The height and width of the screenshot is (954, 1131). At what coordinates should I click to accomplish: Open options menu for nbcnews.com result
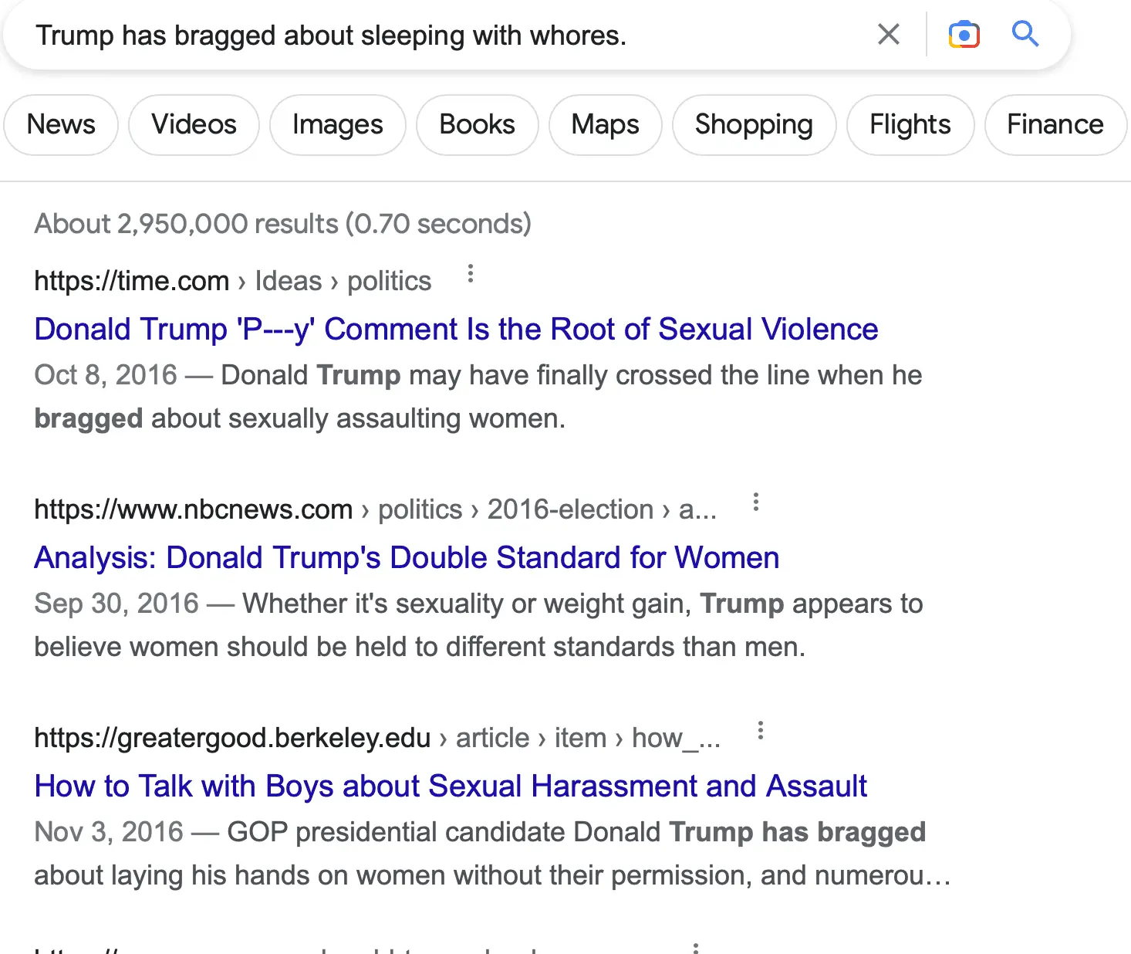[756, 502]
